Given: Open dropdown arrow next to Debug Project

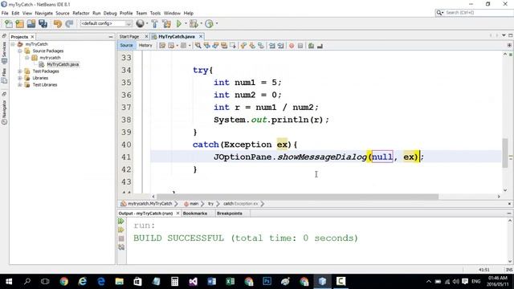Looking at the screenshot, I should (202, 23).
